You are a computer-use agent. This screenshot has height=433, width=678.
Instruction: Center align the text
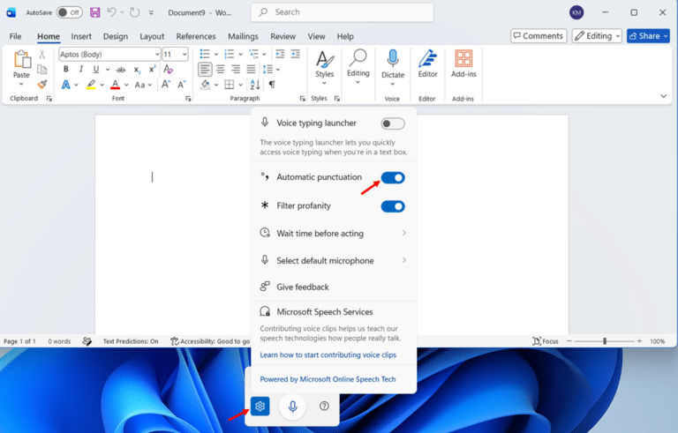coord(221,69)
